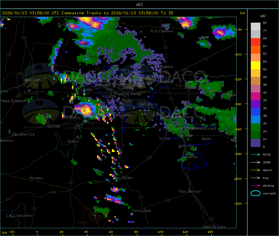Click the 'Soitue' map label

[x=165, y=138]
